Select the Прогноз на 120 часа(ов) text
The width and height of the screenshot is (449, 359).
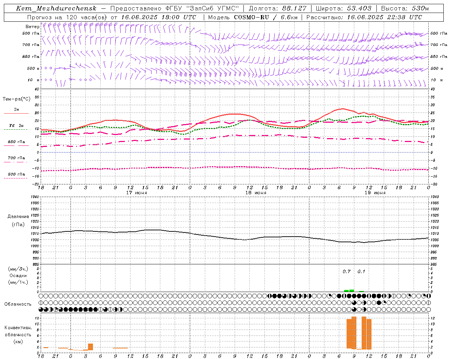pyautogui.click(x=67, y=17)
